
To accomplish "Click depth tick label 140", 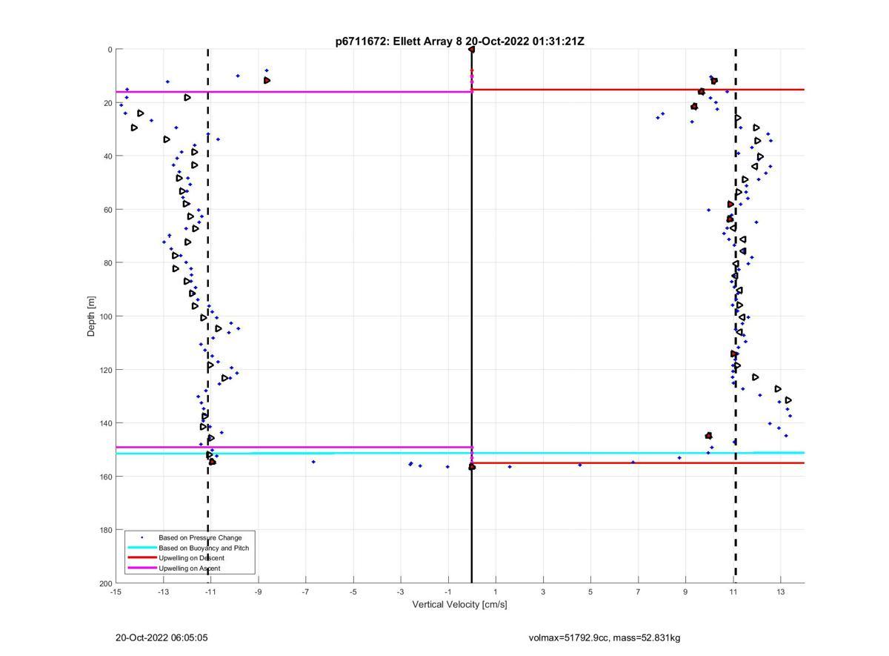I will pyautogui.click(x=105, y=423).
